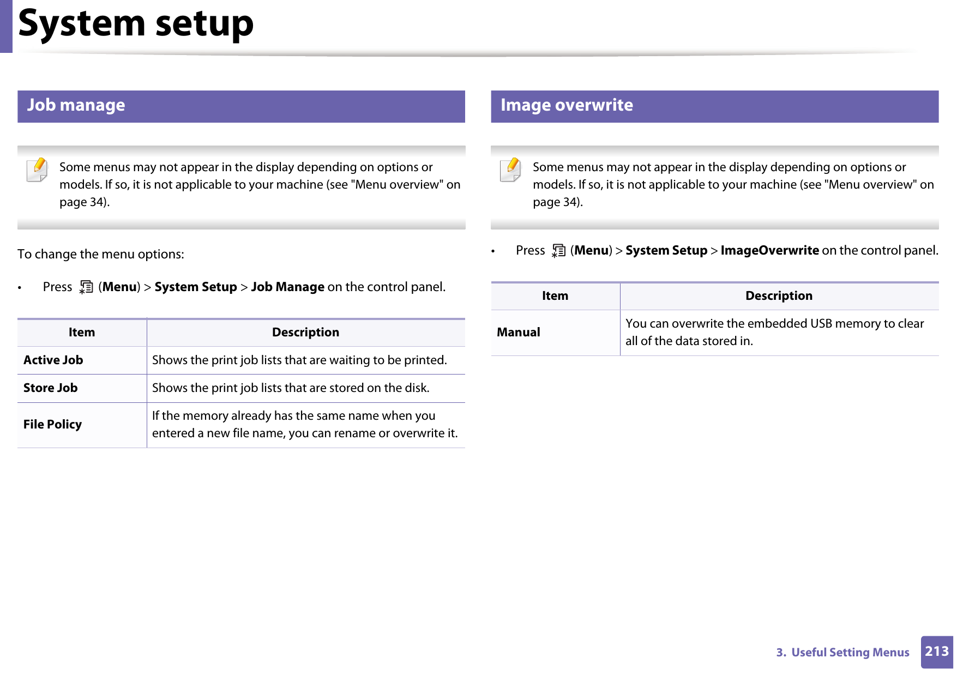
Task: Click the "Item" column header in the Job manage table
Action: click(x=82, y=333)
